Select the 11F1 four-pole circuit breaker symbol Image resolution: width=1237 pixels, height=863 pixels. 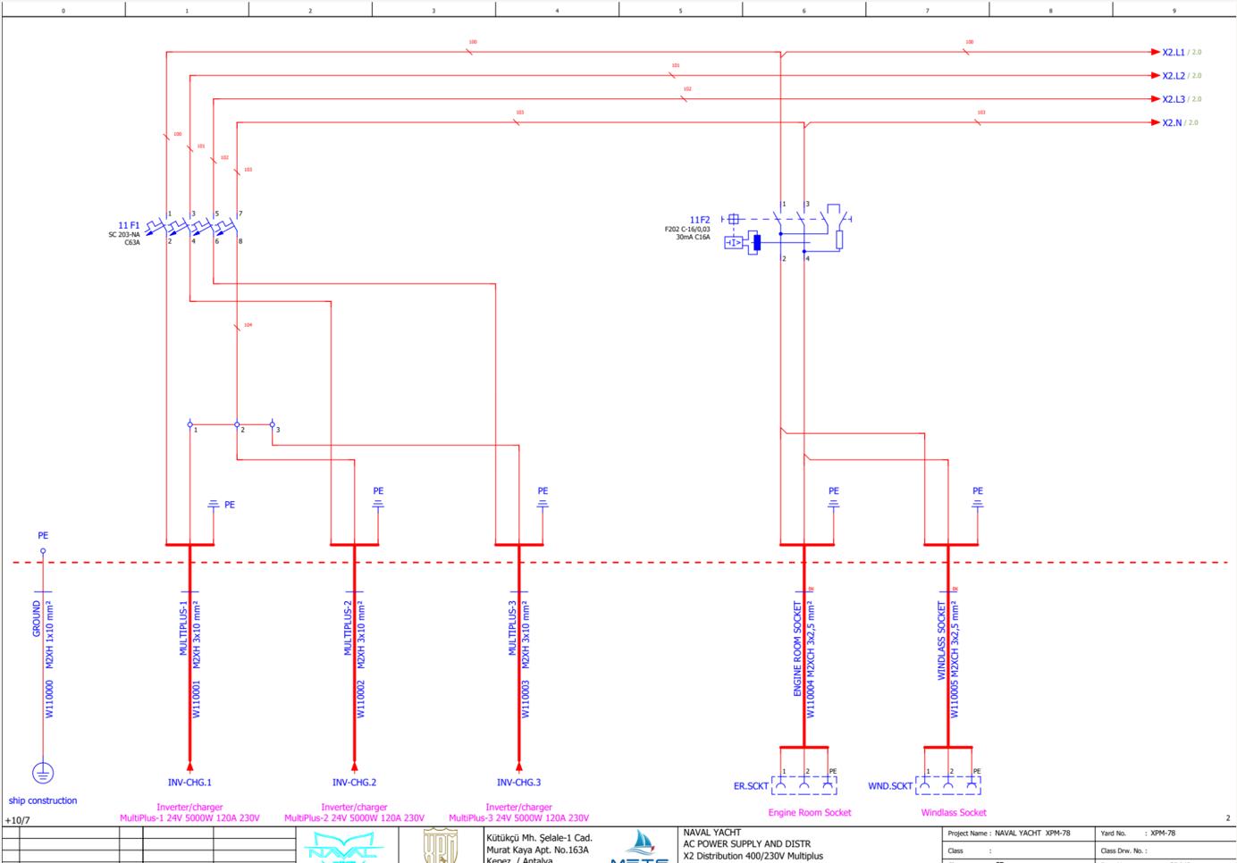pos(195,227)
